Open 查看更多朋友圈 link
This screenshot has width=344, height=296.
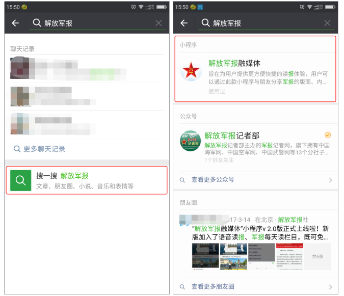point(213,286)
